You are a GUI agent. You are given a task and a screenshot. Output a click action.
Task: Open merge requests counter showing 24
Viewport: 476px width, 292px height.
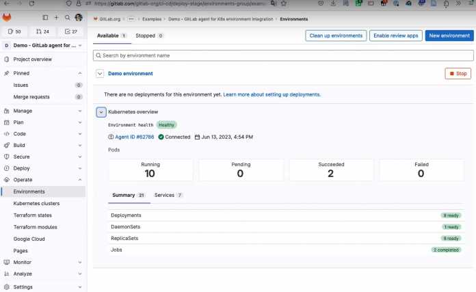[42, 31]
